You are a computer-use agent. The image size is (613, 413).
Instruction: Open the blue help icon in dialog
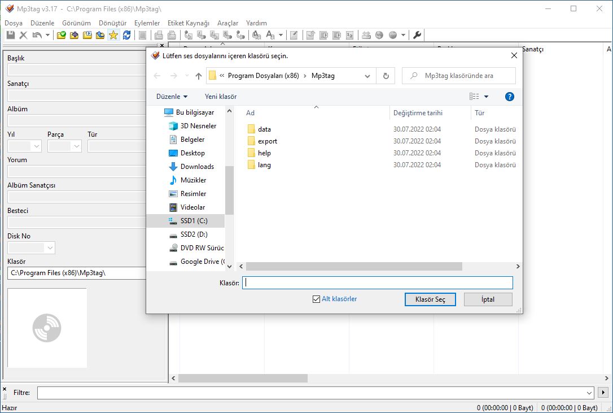point(509,97)
